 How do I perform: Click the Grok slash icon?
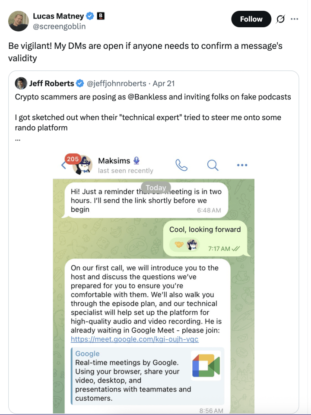[x=280, y=19]
